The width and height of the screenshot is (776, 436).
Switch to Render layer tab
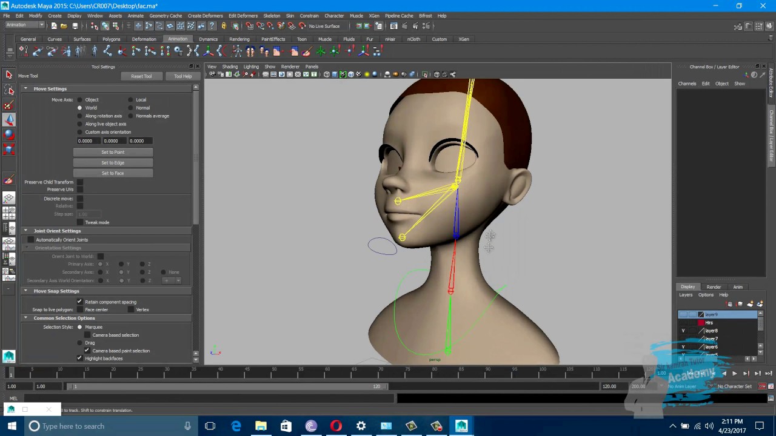click(x=714, y=287)
